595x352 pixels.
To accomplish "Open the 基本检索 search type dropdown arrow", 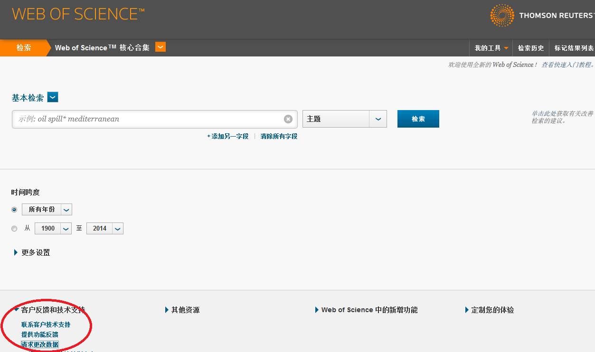I will pyautogui.click(x=53, y=97).
